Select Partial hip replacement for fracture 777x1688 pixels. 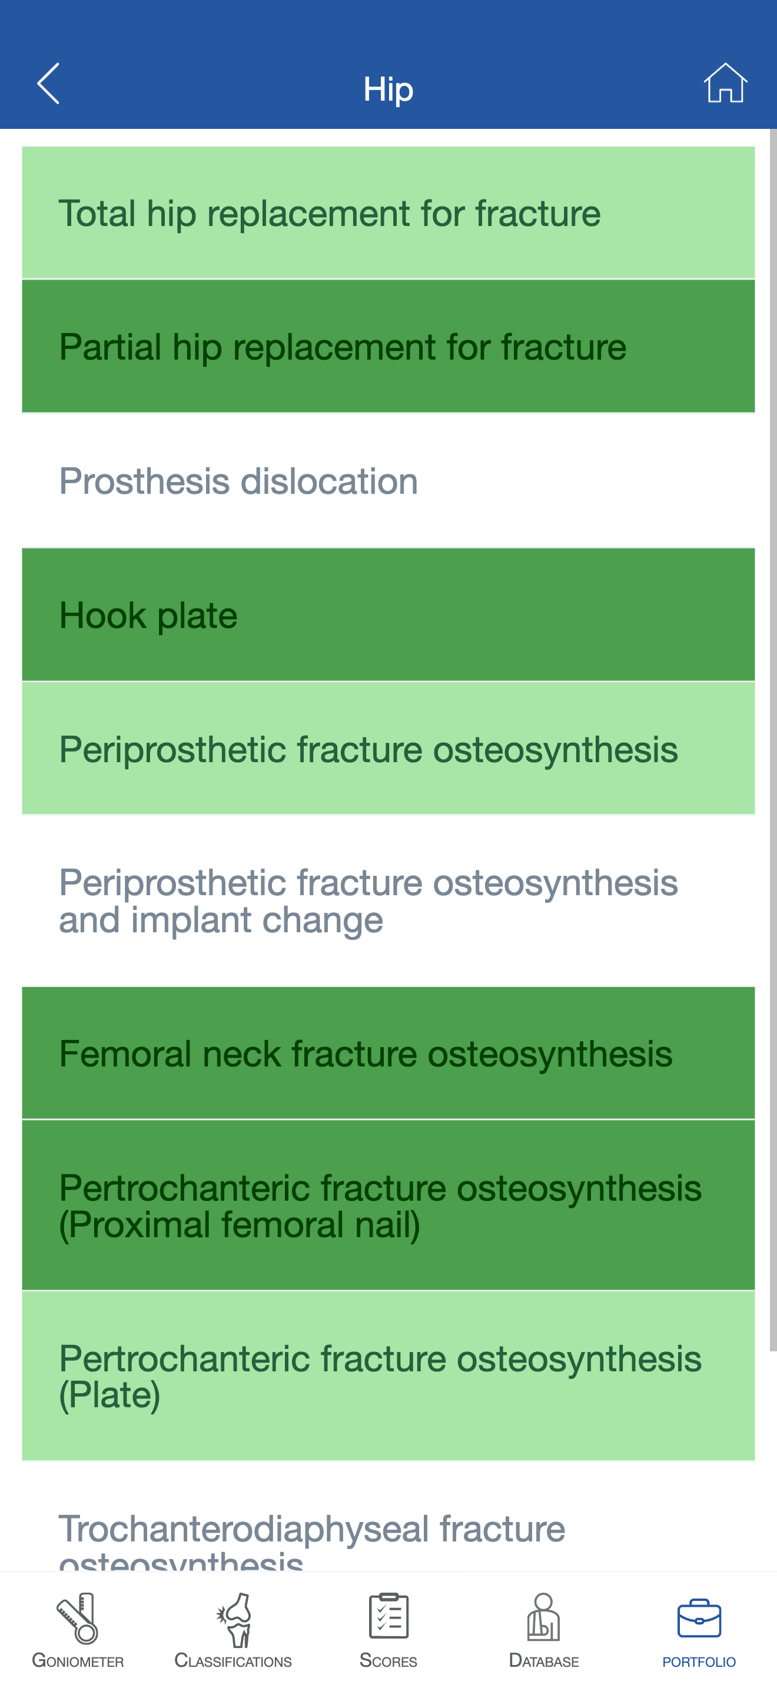(388, 347)
